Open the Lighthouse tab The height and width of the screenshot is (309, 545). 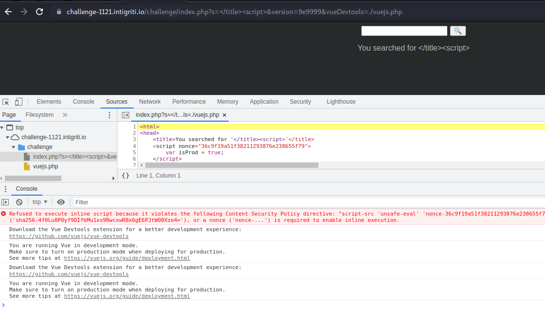(x=341, y=102)
